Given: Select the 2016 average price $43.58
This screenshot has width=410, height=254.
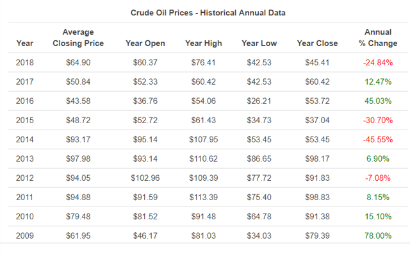Looking at the screenshot, I should click(x=78, y=101).
